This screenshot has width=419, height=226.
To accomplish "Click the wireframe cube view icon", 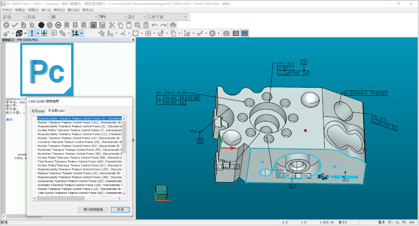I will [x=19, y=33].
